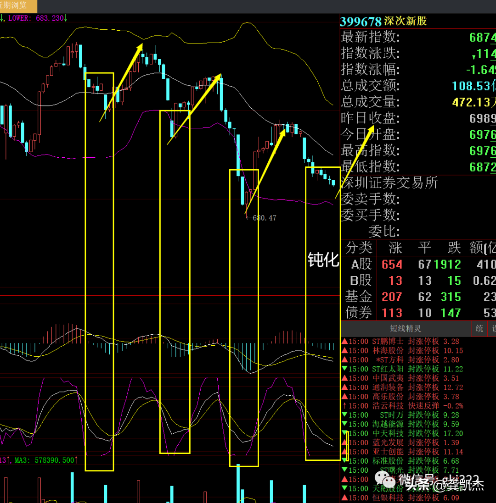
Task: Click the 680.47 low price marker
Action: [x=264, y=218]
